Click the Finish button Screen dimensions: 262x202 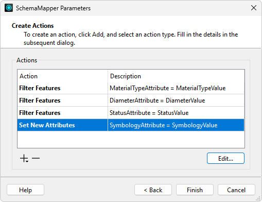195,190
